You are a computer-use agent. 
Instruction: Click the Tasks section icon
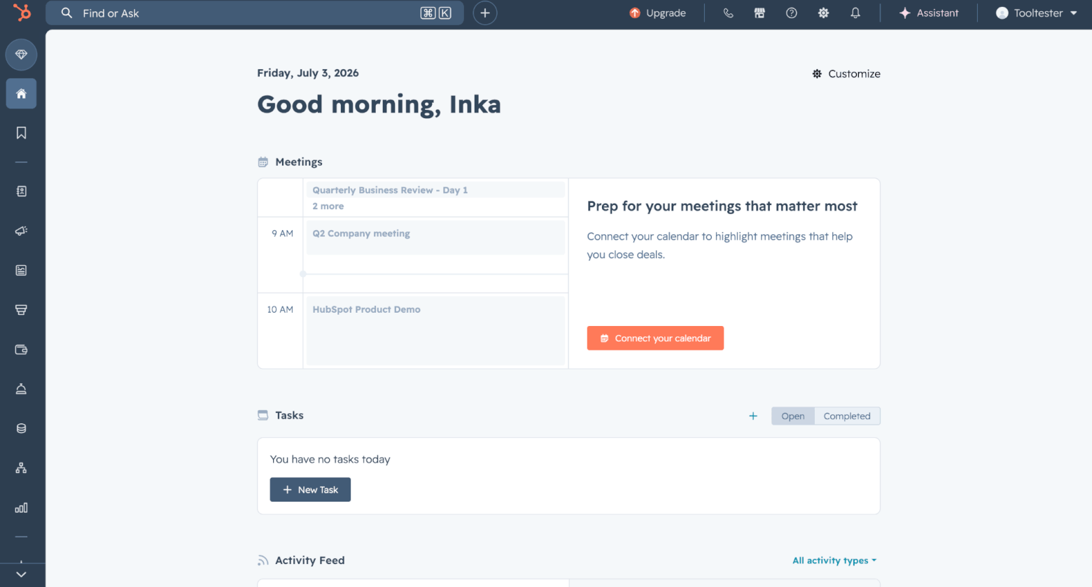pyautogui.click(x=263, y=416)
